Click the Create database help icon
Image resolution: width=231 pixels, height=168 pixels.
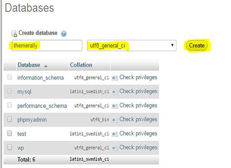point(64,34)
